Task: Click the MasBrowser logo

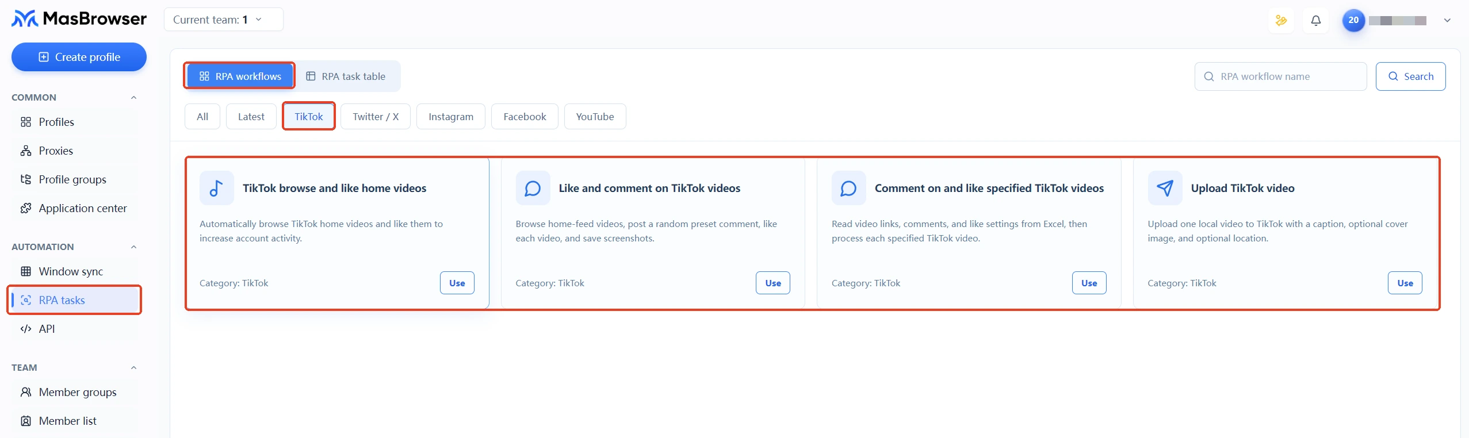Action: [x=79, y=19]
